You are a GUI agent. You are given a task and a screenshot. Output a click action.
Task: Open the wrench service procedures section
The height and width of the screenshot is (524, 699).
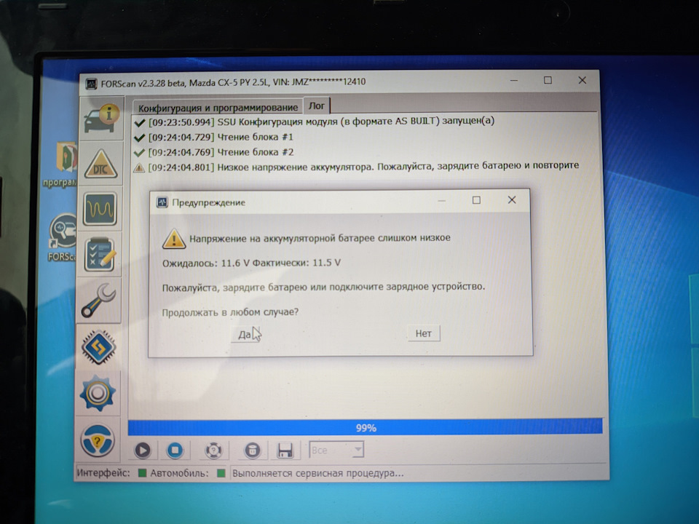coord(99,301)
